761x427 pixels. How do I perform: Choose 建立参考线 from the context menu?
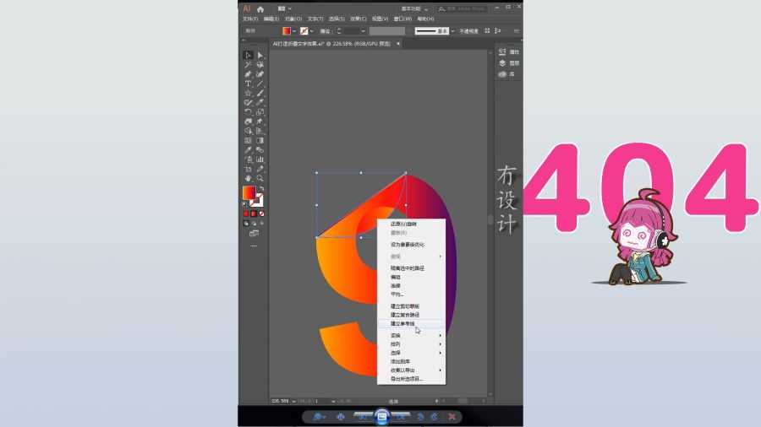tap(404, 323)
